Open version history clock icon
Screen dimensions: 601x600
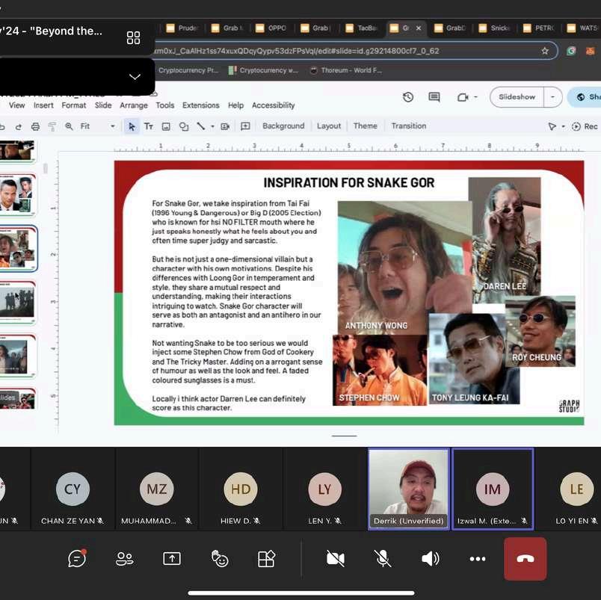pyautogui.click(x=408, y=97)
